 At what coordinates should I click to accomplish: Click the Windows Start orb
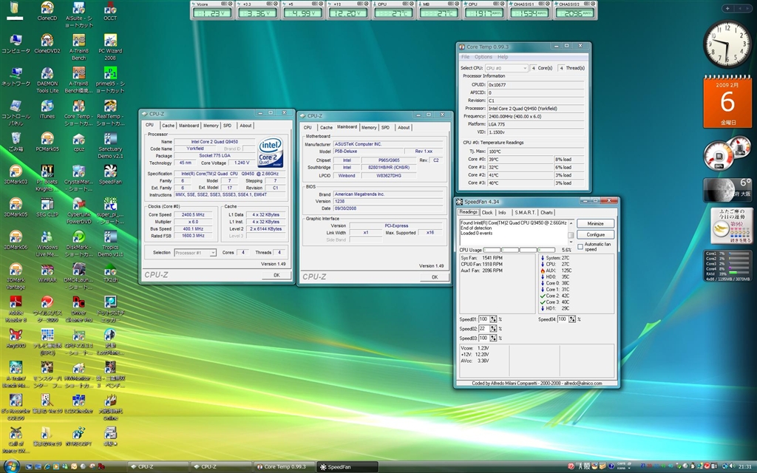[11, 466]
